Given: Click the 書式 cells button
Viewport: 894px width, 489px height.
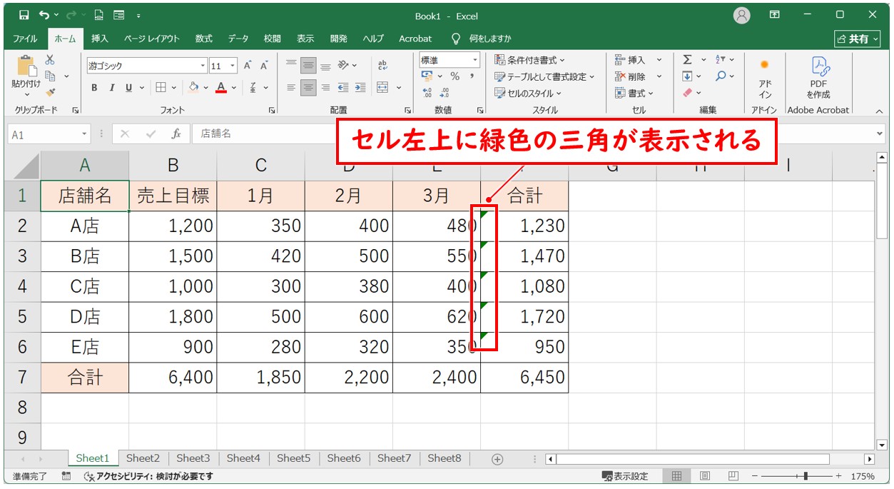Looking at the screenshot, I should 634,93.
